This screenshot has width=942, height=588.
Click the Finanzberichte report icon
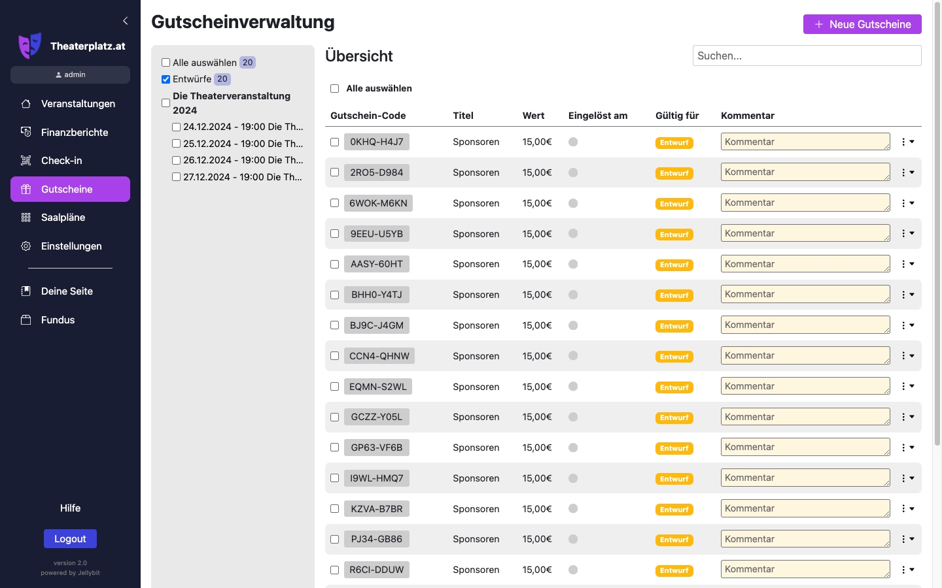[x=26, y=132]
